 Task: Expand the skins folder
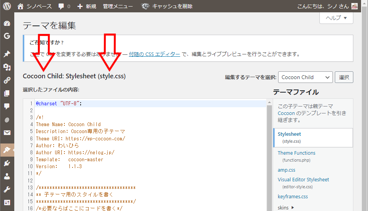286,208
